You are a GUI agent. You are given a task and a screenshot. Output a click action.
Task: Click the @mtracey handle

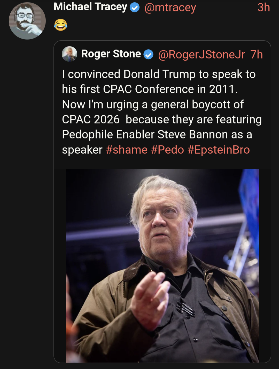click(170, 8)
